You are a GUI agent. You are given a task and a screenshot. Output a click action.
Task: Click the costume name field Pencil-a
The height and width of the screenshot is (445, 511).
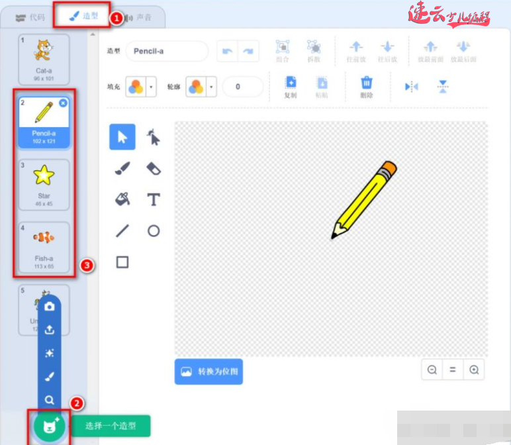click(167, 51)
